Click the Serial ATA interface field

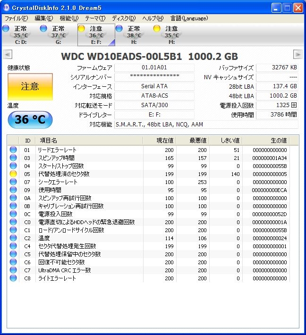(154, 86)
